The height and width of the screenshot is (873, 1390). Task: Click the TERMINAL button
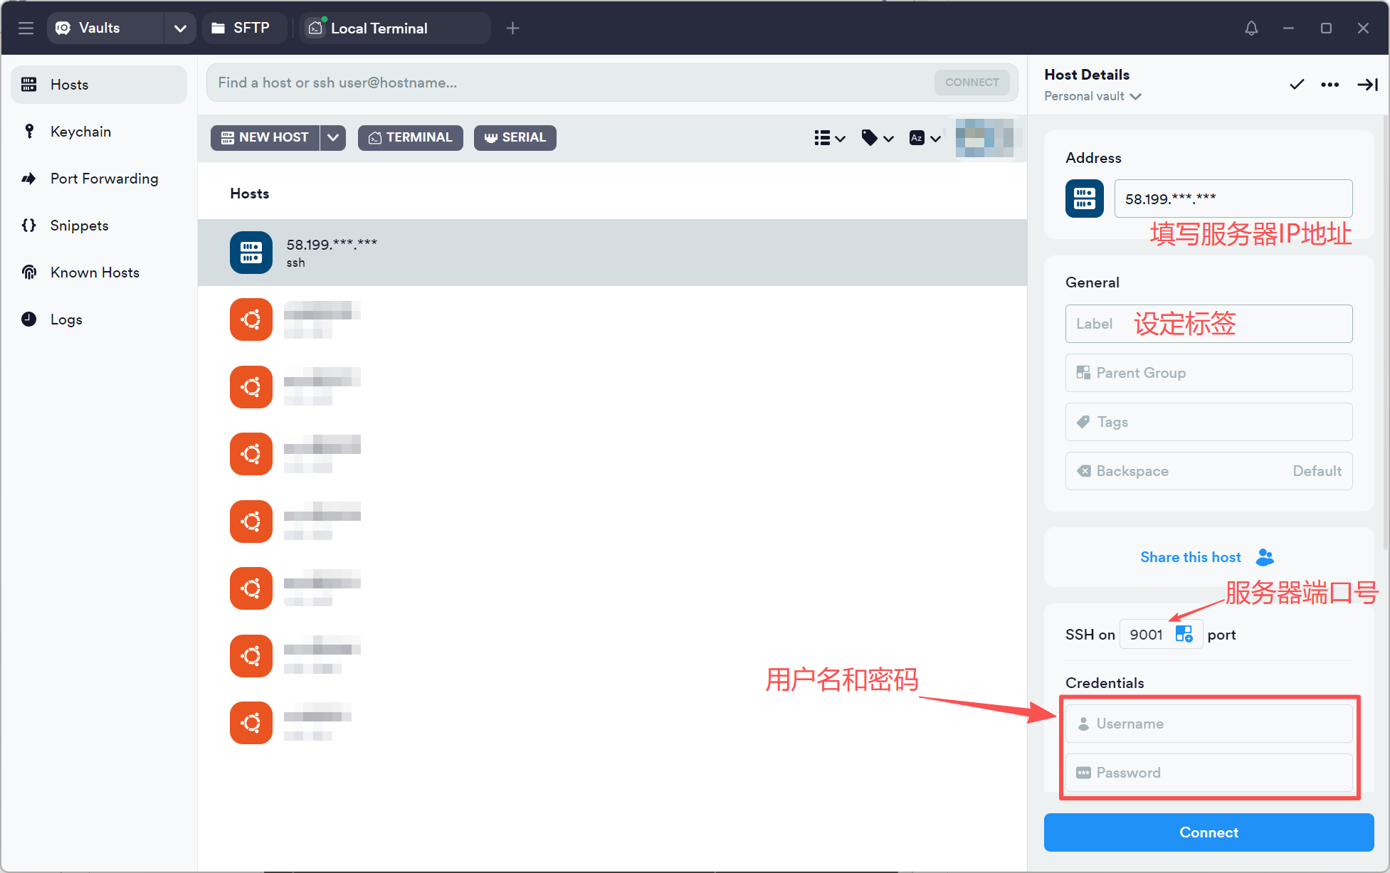click(410, 137)
